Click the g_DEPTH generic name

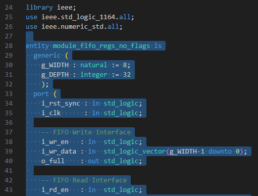pyautogui.click(x=55, y=75)
